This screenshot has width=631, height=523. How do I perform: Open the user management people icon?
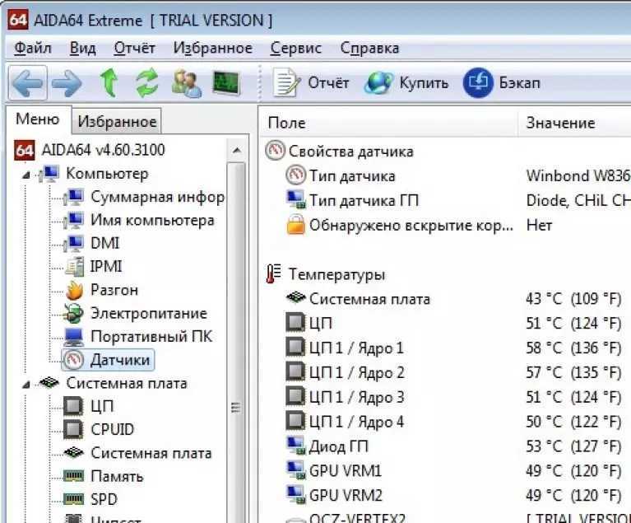click(x=187, y=83)
